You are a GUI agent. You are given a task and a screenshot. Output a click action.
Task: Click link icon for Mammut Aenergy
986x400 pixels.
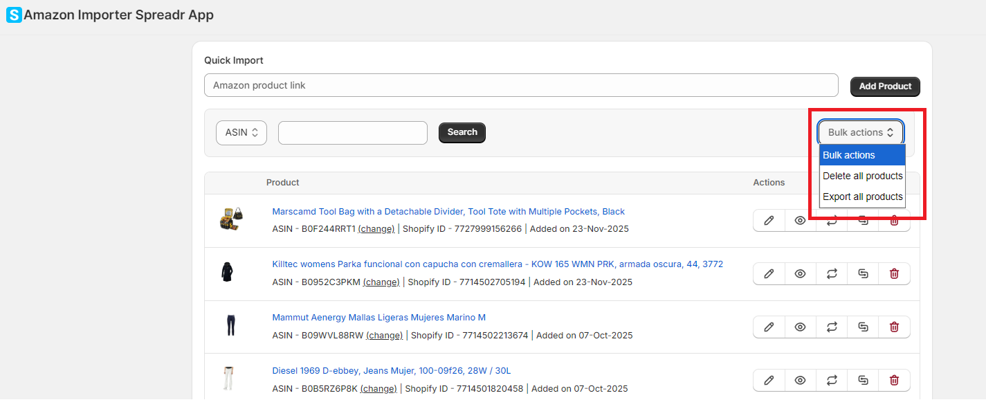[863, 327]
